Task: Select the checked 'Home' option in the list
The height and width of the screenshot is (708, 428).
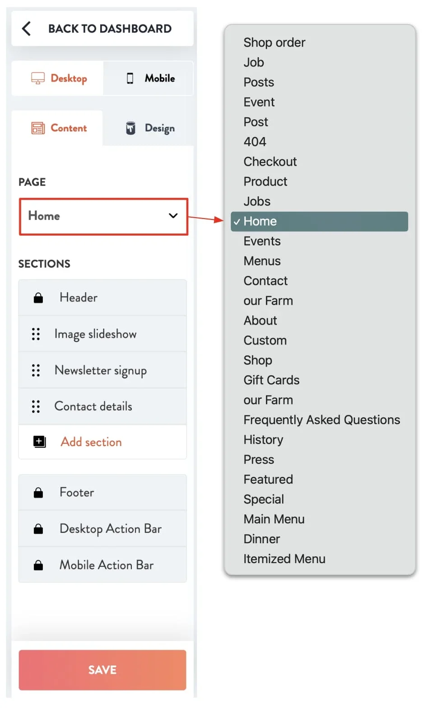Action: point(319,221)
